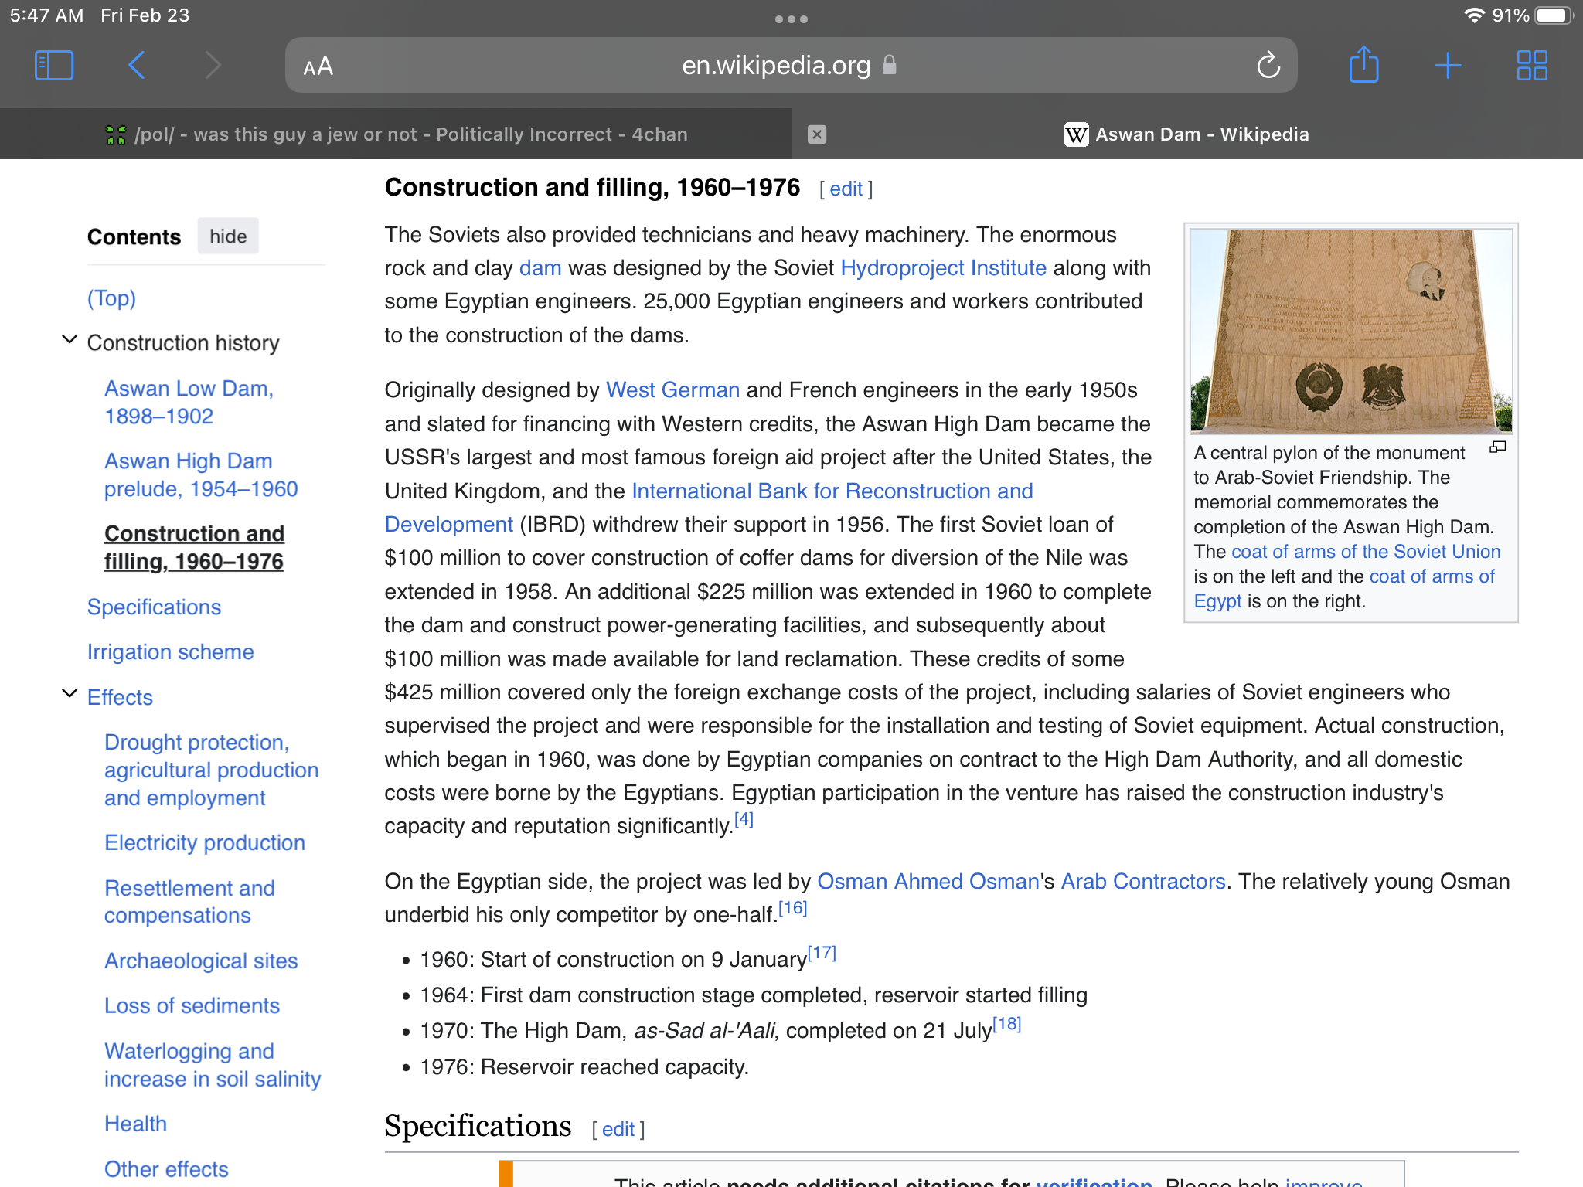Enlarge the monument image via expand icon

pyautogui.click(x=1497, y=447)
